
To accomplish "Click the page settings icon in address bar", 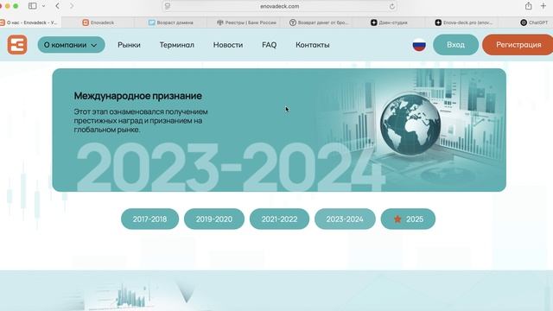I will click(168, 6).
